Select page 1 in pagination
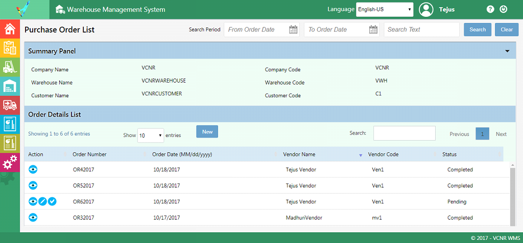 482,134
